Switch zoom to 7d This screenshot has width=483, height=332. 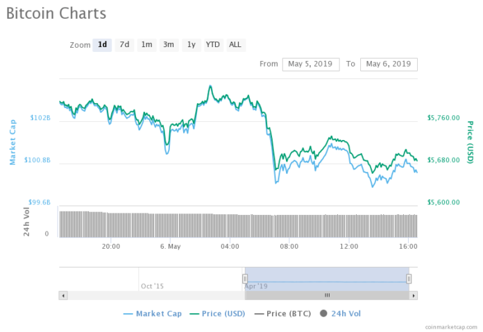124,45
